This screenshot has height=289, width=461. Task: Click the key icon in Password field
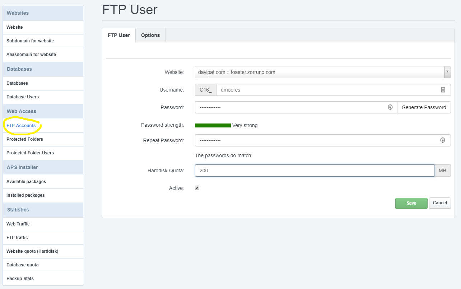coord(390,107)
